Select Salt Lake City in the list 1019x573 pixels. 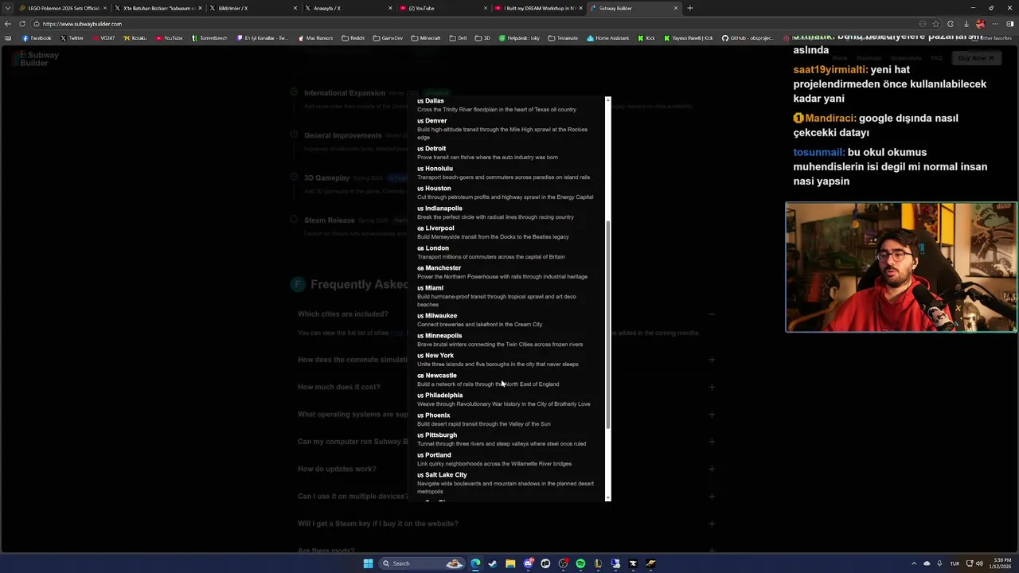[x=446, y=475]
